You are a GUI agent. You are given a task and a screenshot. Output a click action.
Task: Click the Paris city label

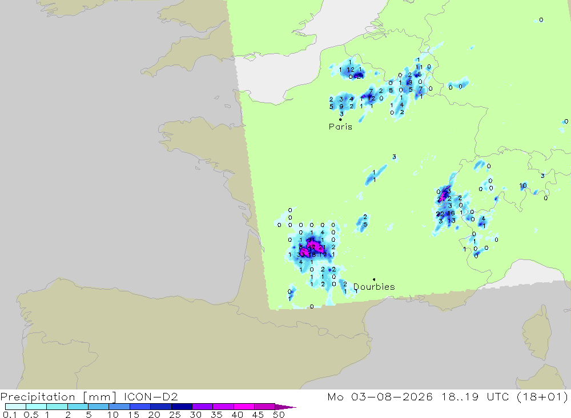tap(340, 127)
